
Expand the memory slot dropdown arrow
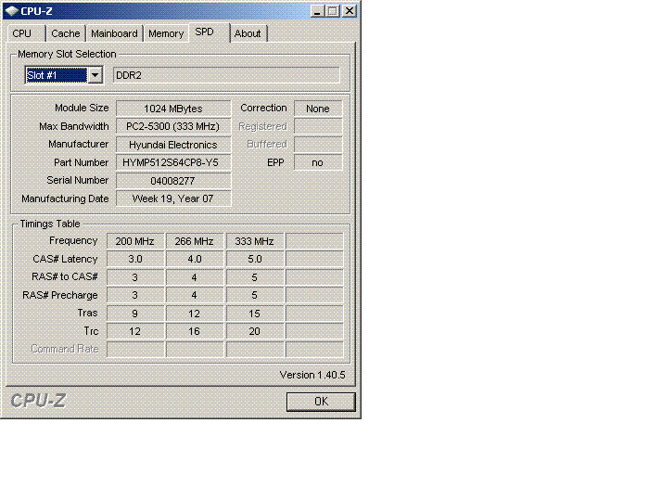[95, 75]
